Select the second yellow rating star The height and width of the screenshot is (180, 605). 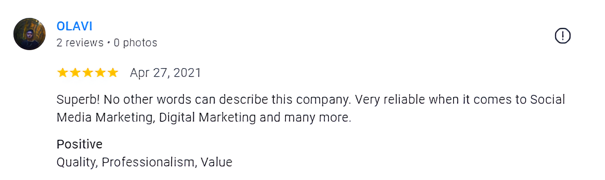[75, 73]
